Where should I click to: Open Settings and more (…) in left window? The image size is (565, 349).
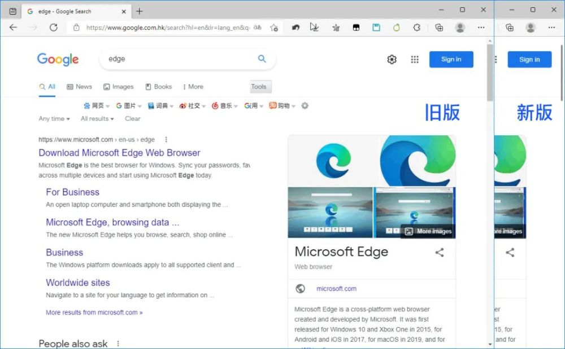(x=481, y=27)
